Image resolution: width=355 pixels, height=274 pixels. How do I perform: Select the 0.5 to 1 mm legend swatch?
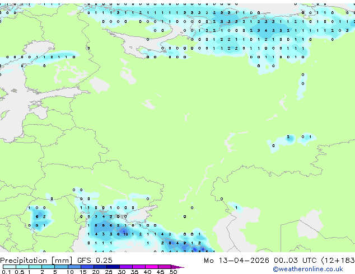(x=22, y=267)
